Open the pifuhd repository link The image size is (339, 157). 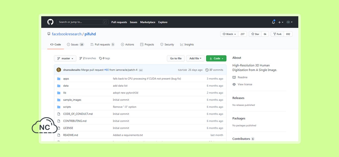pyautogui.click(x=90, y=34)
